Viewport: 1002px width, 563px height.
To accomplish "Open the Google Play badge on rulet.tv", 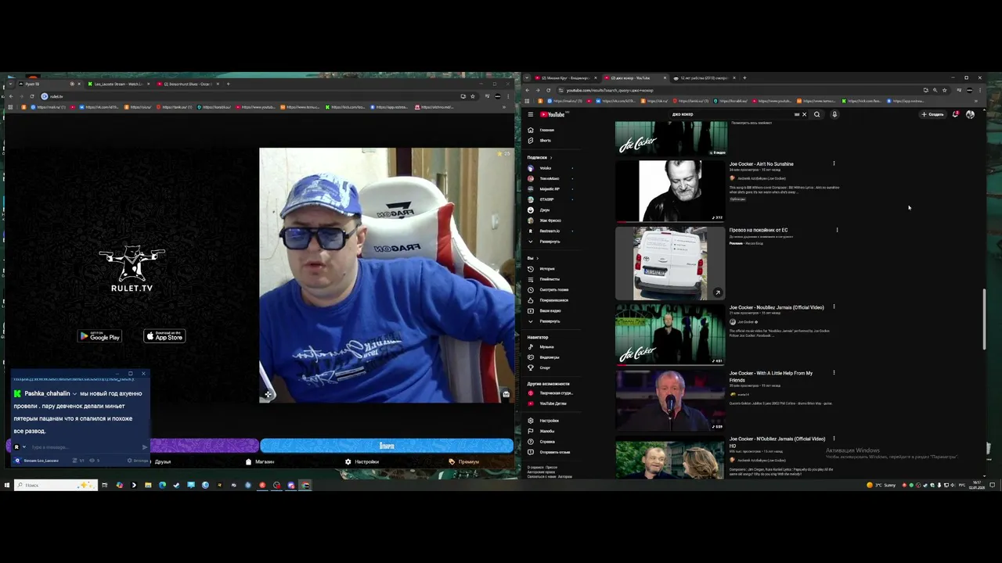I will pyautogui.click(x=99, y=336).
